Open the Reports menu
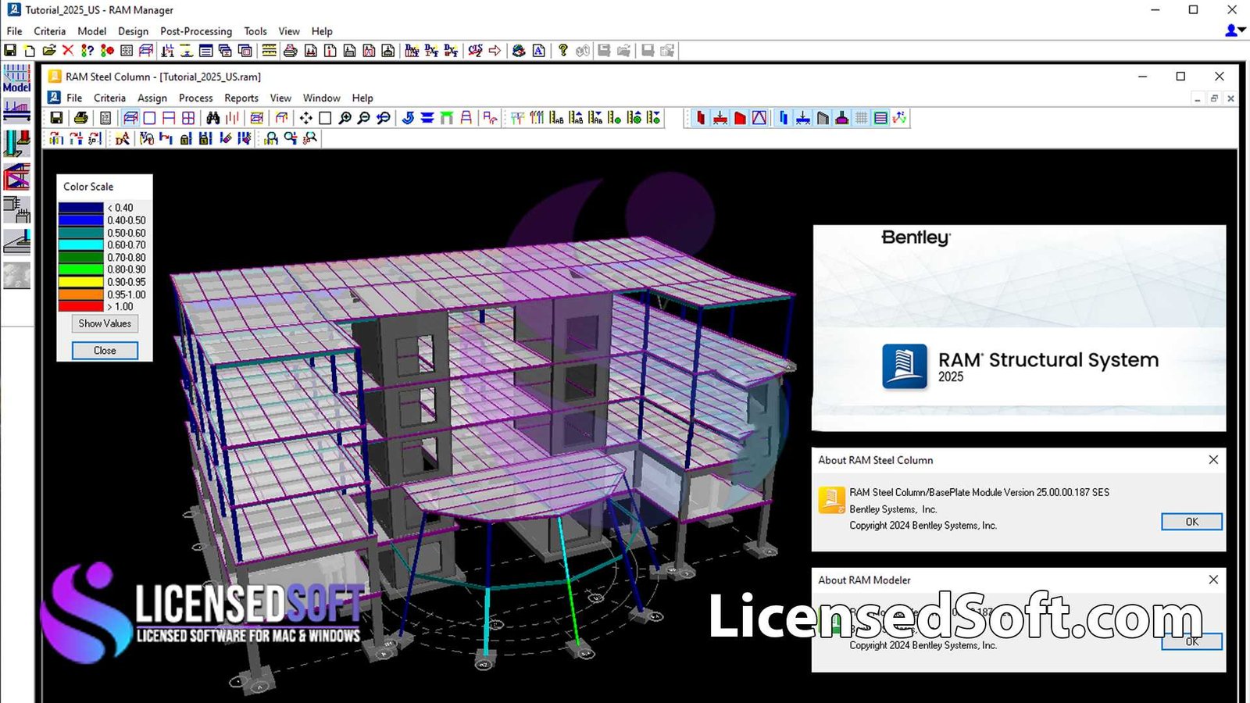Viewport: 1250px width, 703px height. 241,98
